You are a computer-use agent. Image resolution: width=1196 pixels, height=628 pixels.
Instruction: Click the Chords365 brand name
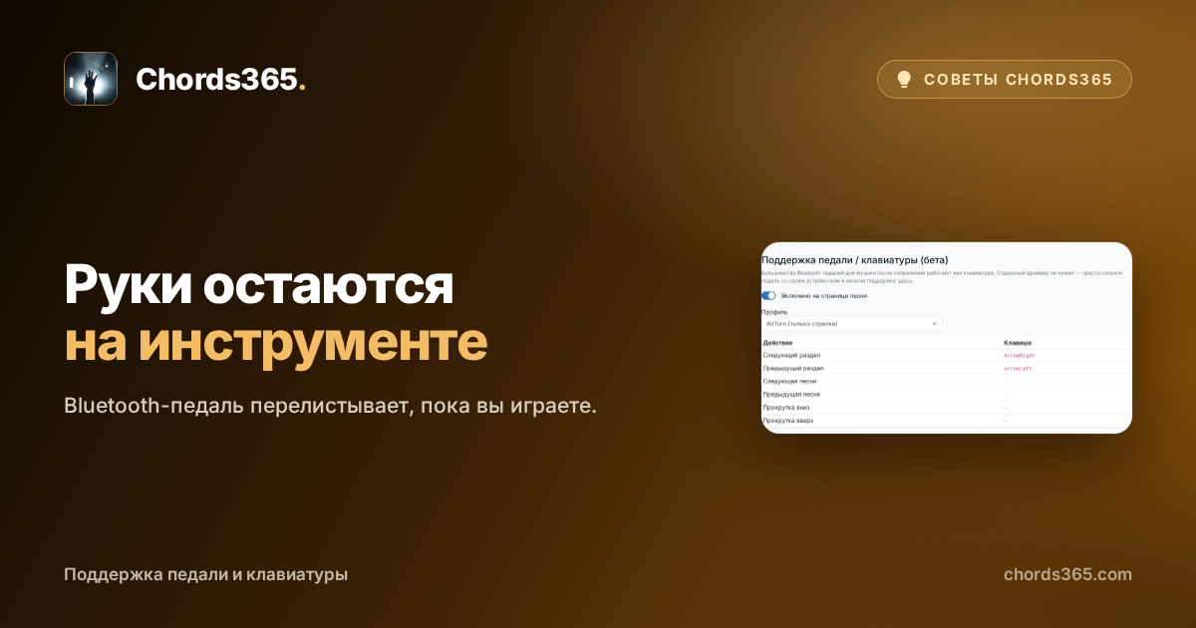220,80
